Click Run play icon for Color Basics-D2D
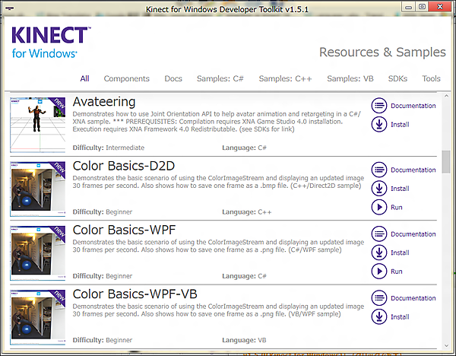The height and width of the screenshot is (356, 456). tap(379, 207)
